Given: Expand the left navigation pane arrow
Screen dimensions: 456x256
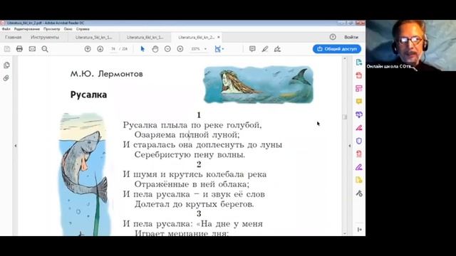Looking at the screenshot, I should [16, 146].
